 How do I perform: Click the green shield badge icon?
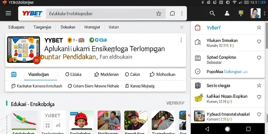tap(92, 40)
